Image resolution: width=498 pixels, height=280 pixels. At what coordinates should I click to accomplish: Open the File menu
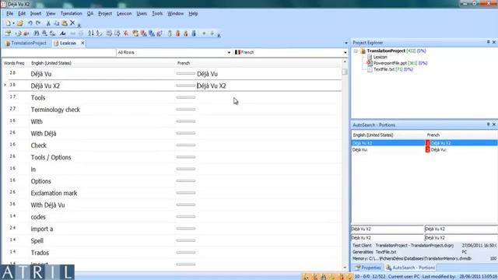point(10,14)
